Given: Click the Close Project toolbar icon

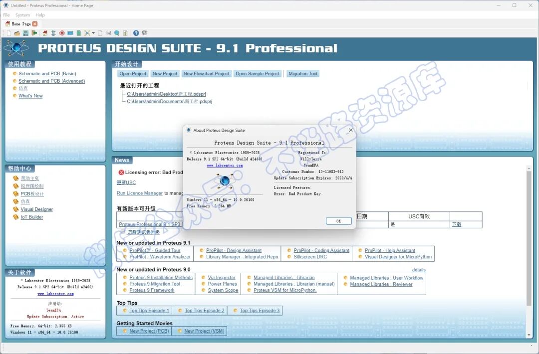Looking at the screenshot, I should [x=34, y=33].
